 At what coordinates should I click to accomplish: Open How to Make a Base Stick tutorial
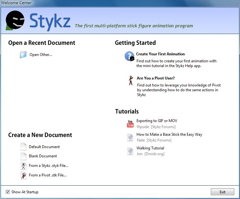(169, 134)
